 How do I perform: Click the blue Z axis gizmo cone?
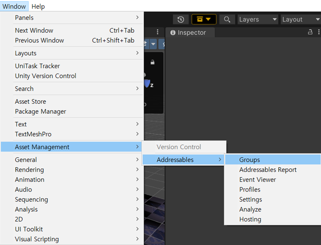click(x=147, y=84)
